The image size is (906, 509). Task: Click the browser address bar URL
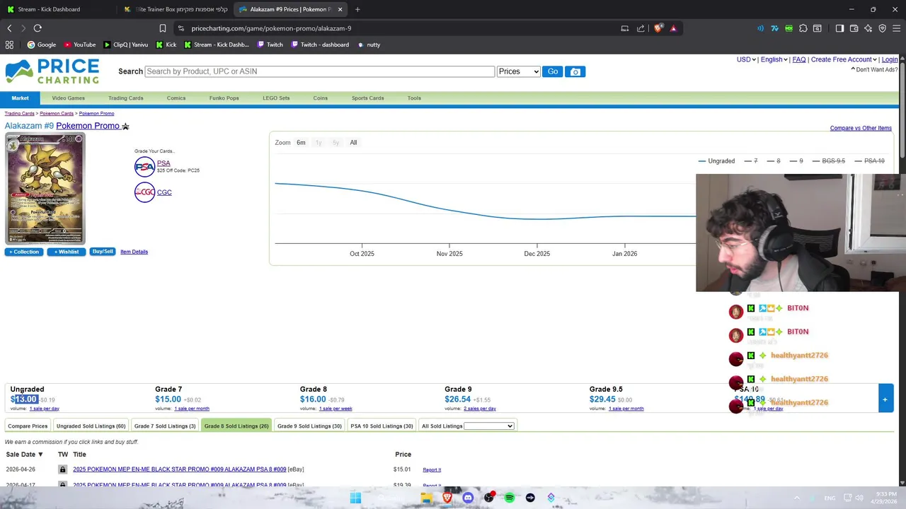tap(271, 28)
